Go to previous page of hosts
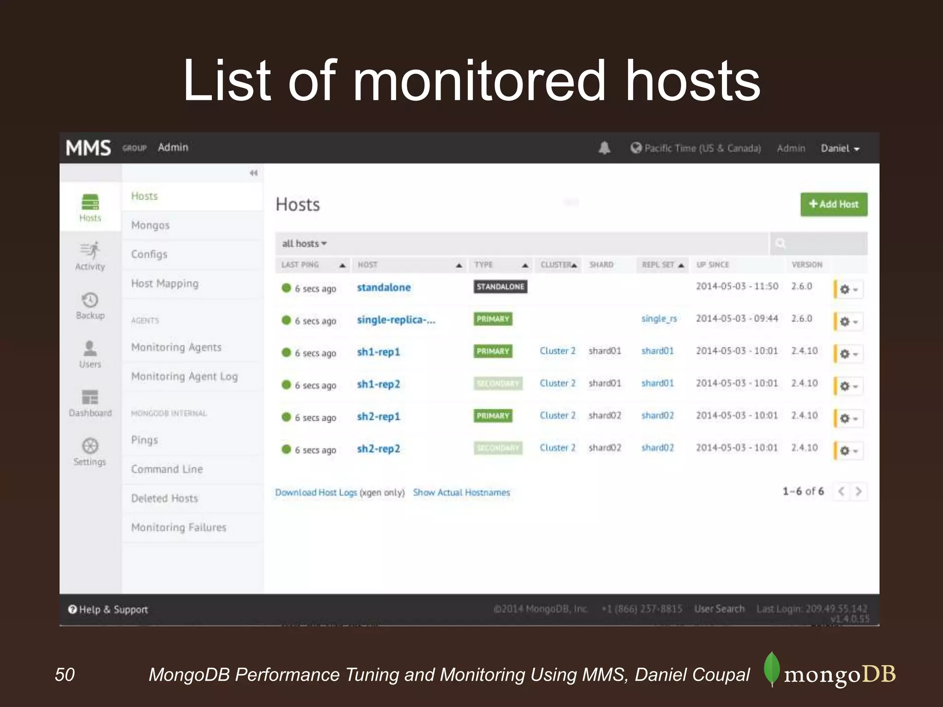This screenshot has height=707, width=943. [x=841, y=491]
